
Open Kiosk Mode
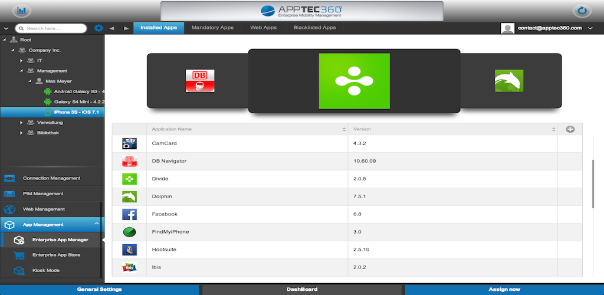click(46, 271)
